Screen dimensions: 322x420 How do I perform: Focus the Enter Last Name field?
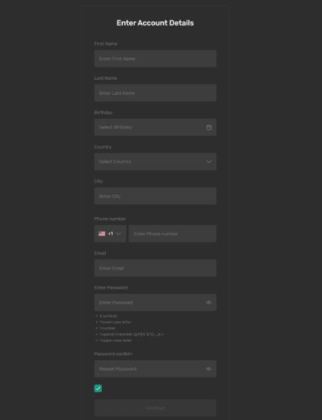pyautogui.click(x=155, y=93)
